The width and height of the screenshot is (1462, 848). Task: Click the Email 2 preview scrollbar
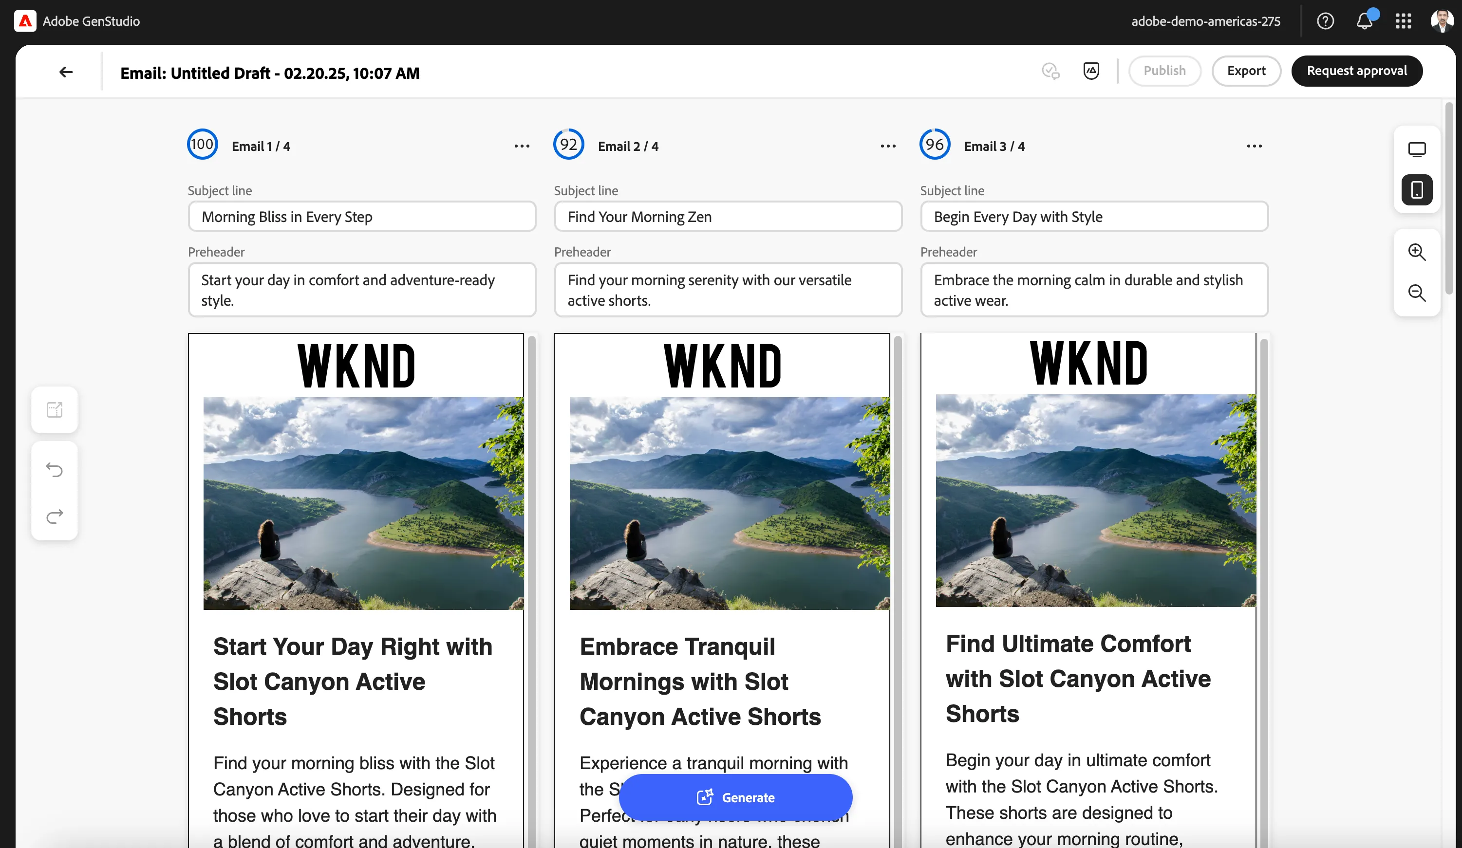click(x=898, y=590)
